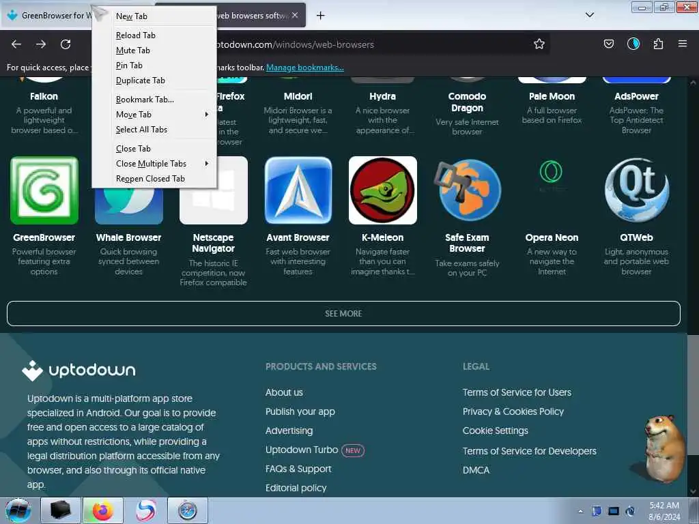The height and width of the screenshot is (524, 699).
Task: Click the Uptodown logo in footer
Action: pos(79,370)
